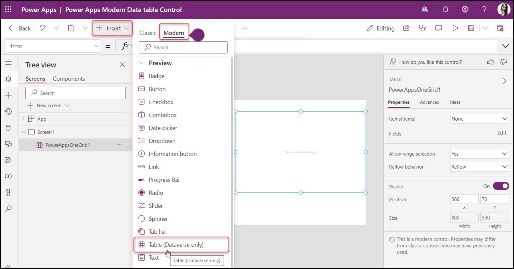
Task: Open the hamburger menu in left rail
Action: coord(8,63)
